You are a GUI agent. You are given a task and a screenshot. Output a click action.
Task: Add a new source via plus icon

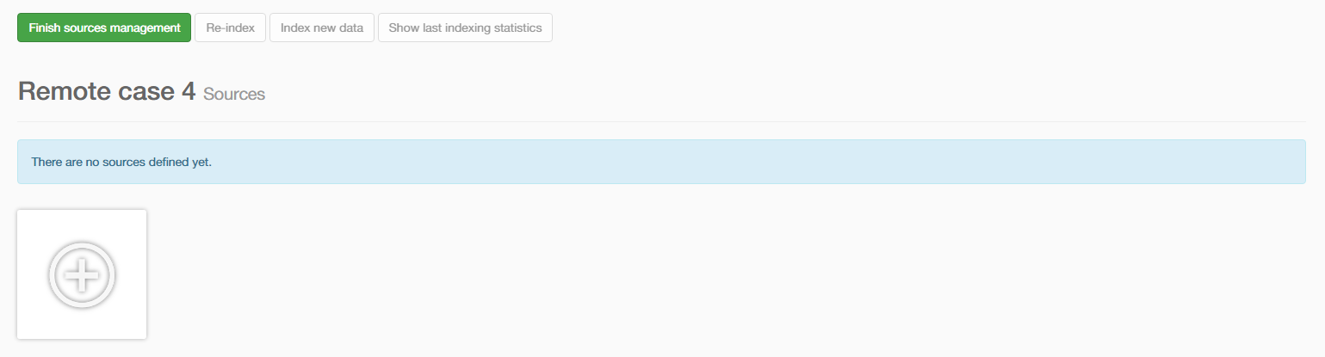tap(82, 274)
